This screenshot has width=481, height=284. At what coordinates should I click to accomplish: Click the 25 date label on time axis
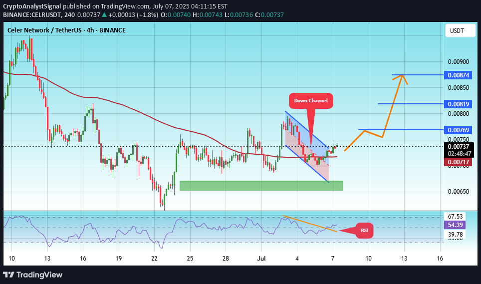click(190, 258)
